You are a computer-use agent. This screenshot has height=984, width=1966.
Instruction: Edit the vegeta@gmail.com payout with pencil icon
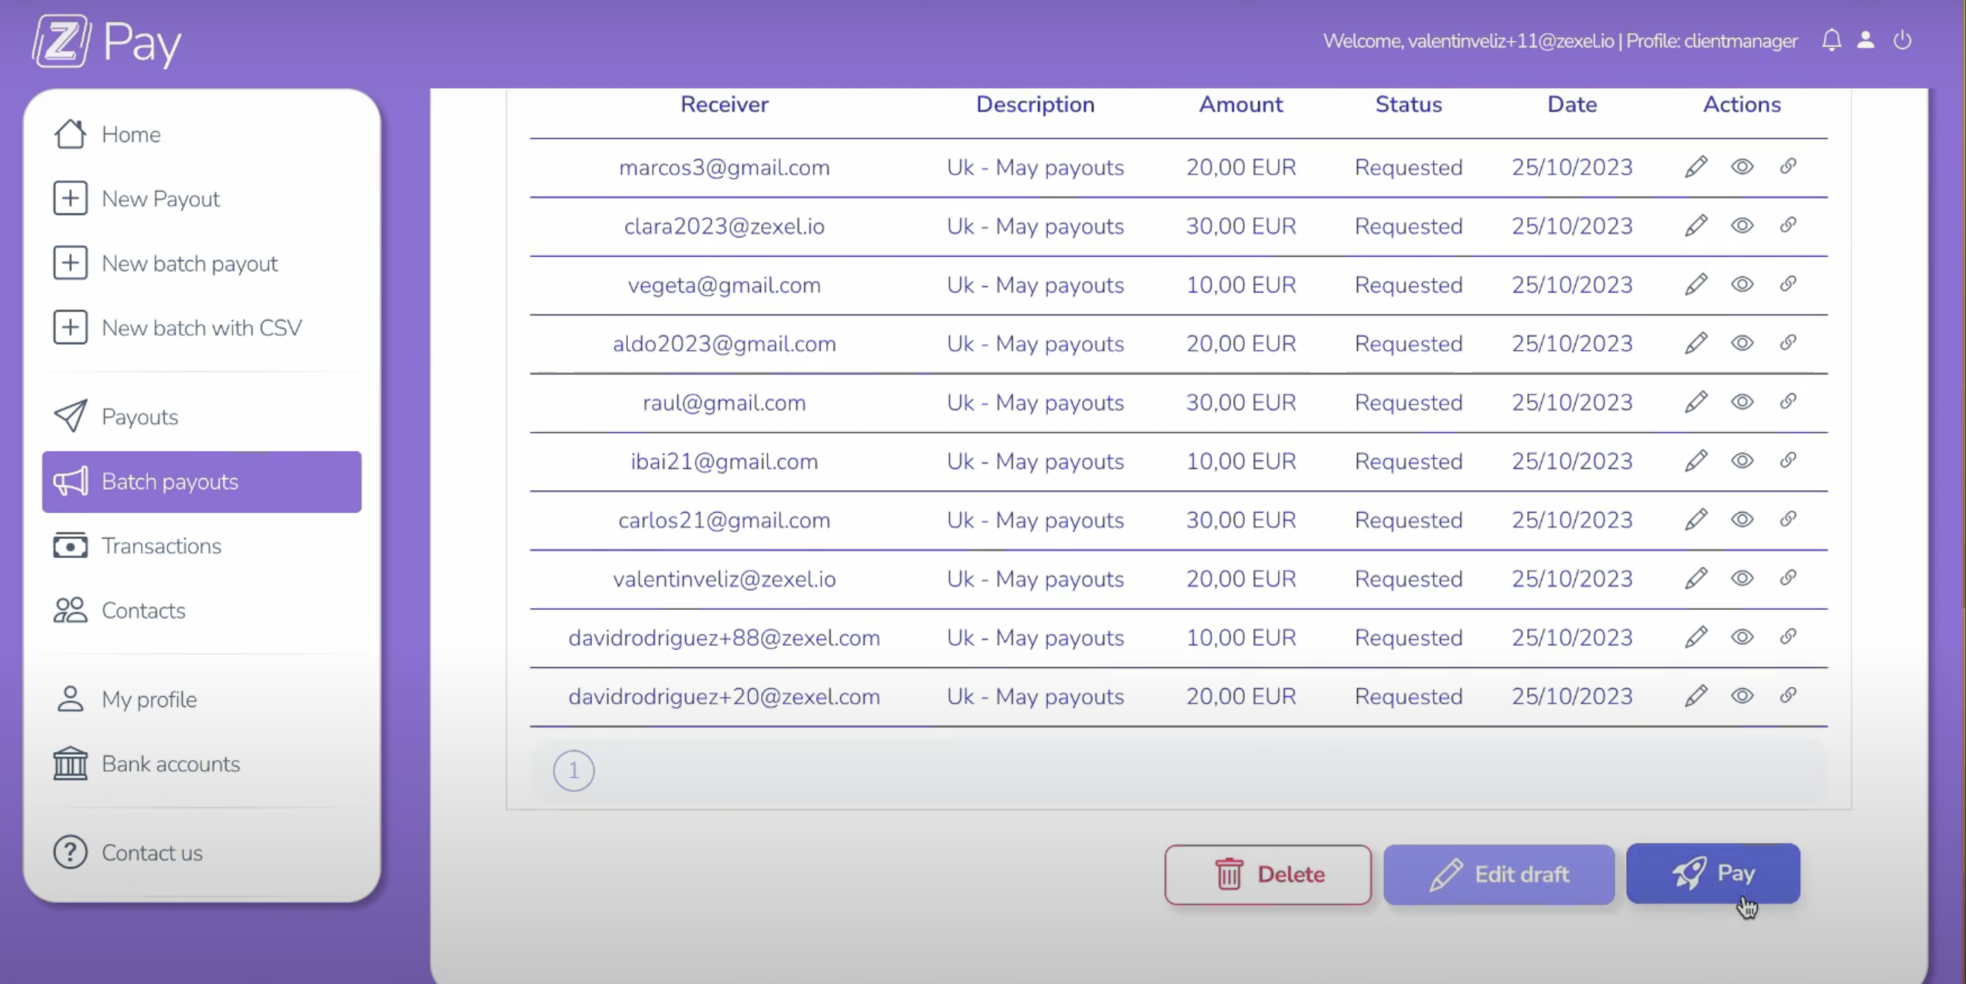(1695, 284)
